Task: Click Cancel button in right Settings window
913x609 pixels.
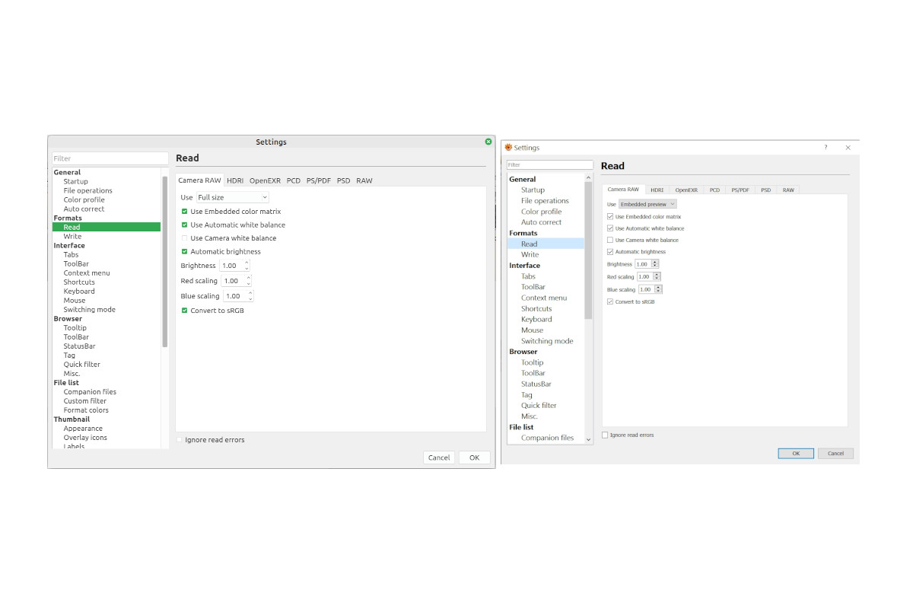Action: 835,453
